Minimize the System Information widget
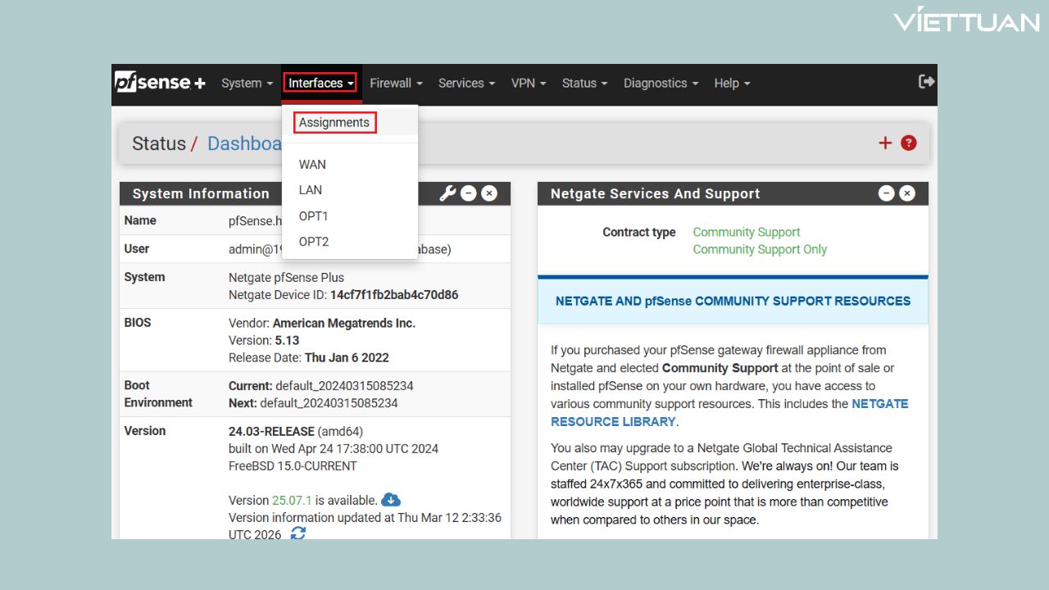 [469, 193]
